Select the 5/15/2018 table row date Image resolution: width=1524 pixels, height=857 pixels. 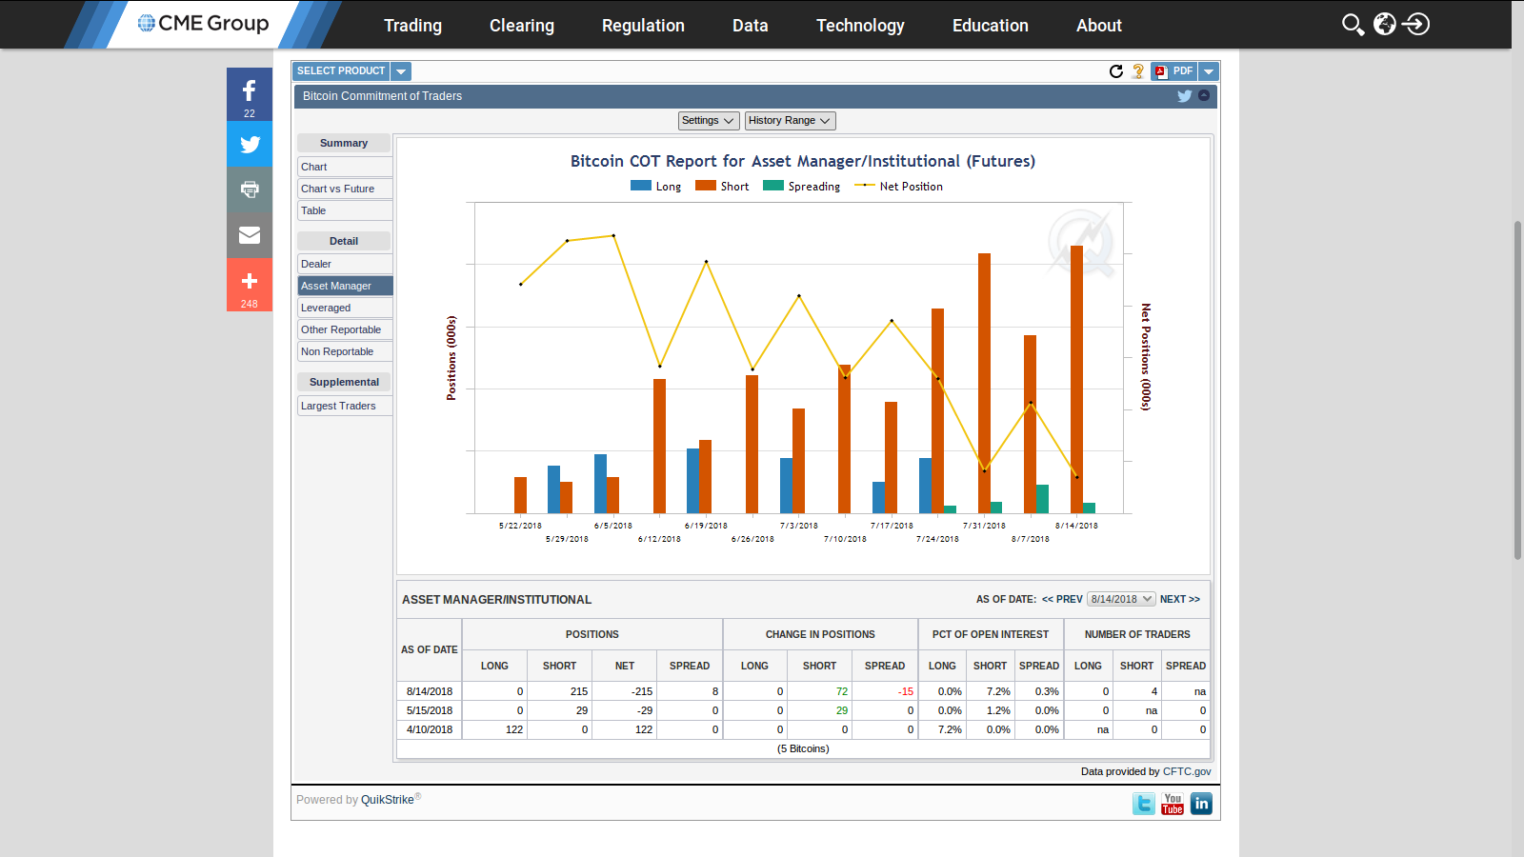coord(430,710)
